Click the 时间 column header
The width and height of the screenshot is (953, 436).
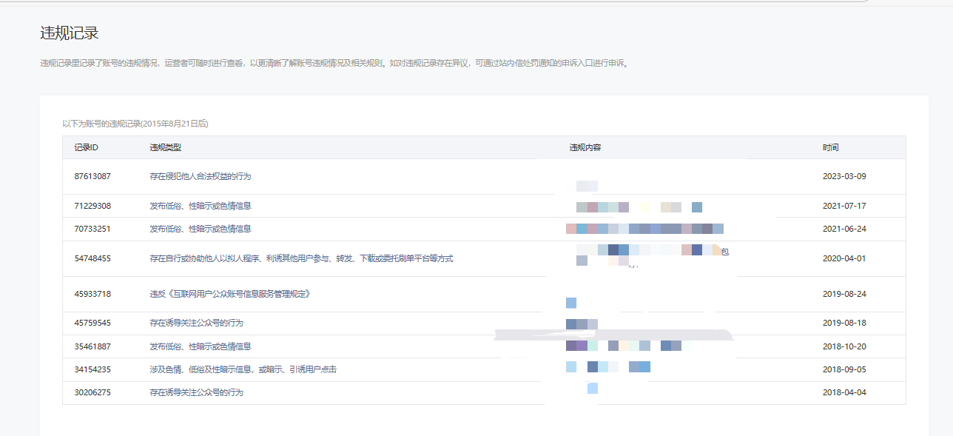pyautogui.click(x=830, y=147)
